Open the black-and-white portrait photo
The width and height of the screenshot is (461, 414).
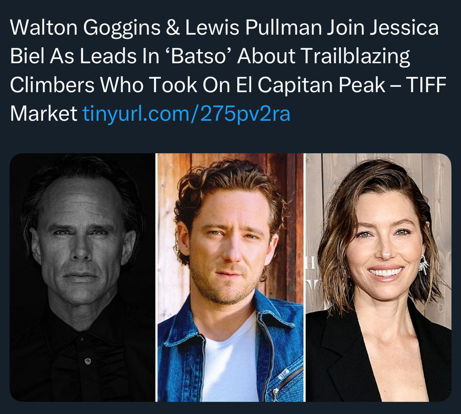coord(82,277)
